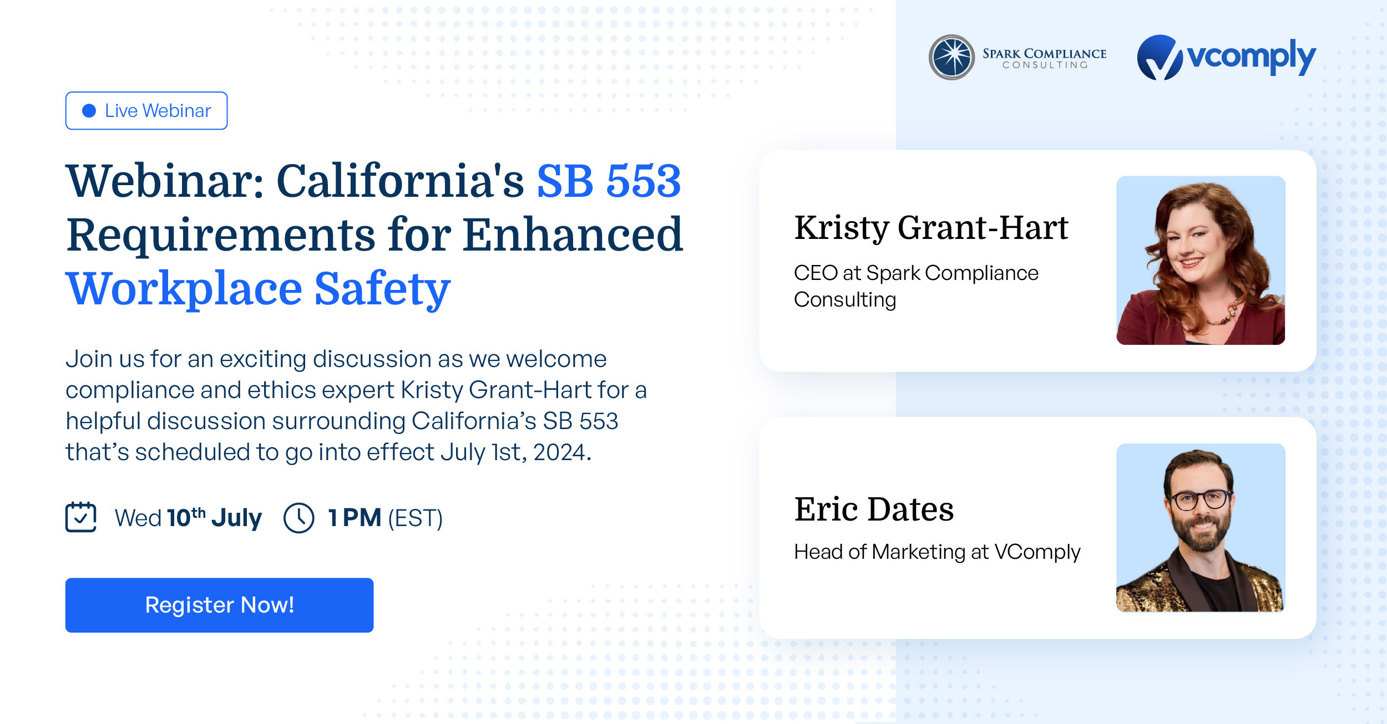Click the calendar icon beside Wed 10th July
Screen dimensions: 1387x724
coord(81,517)
